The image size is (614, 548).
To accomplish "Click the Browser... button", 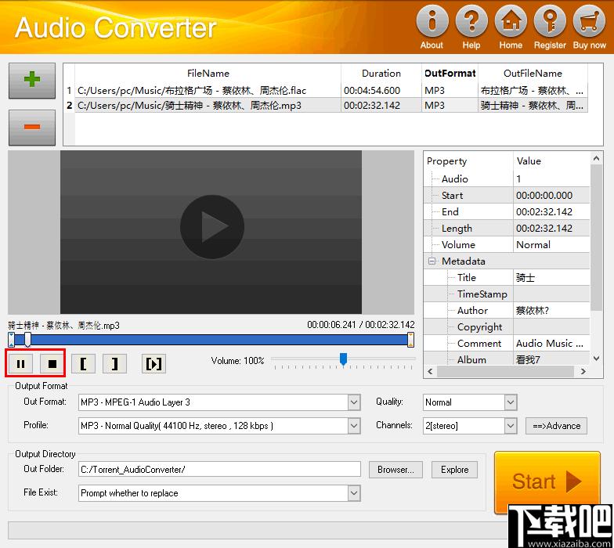I will point(395,470).
